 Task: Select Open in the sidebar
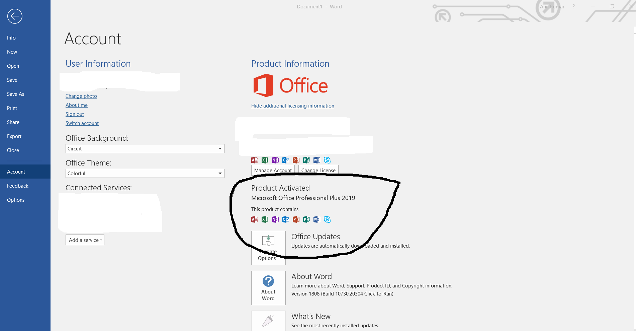[x=25, y=66]
